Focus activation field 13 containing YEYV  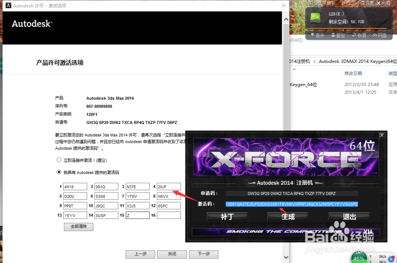pos(75,215)
